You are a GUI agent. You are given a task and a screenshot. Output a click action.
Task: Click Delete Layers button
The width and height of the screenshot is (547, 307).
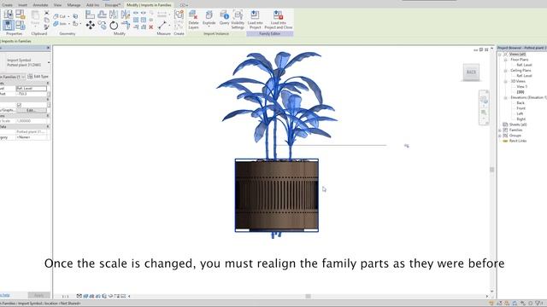[x=193, y=20]
